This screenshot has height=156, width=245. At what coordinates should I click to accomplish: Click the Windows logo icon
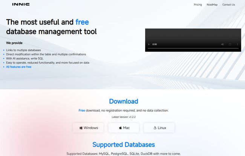click(81, 128)
